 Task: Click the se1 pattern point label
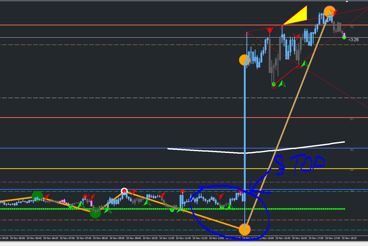(246, 34)
